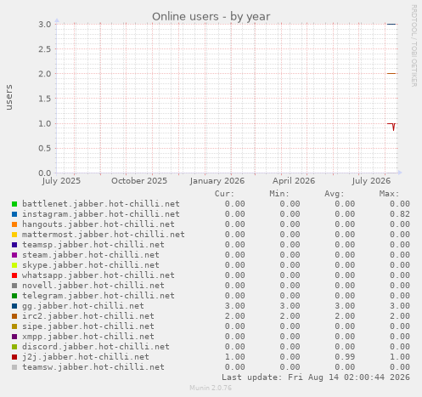Click the instagram.jabber.hot-chilli.net blue color swatch
This screenshot has width=422, height=397.
pos(14,214)
